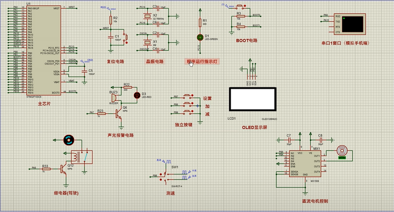Push the PB9 减 key button
The image size is (394, 212).
[187, 112]
